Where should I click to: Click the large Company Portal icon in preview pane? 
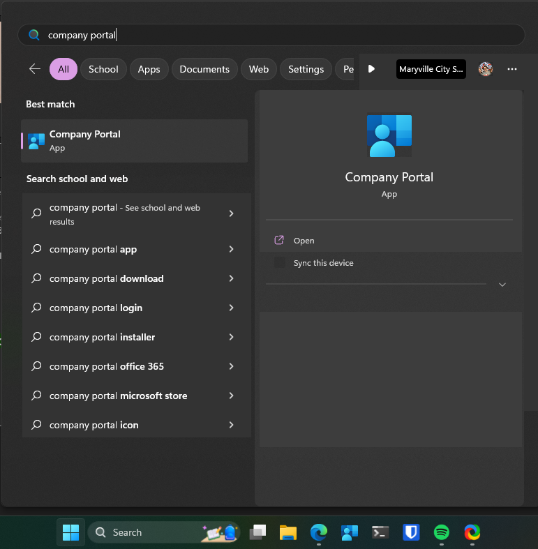click(389, 136)
